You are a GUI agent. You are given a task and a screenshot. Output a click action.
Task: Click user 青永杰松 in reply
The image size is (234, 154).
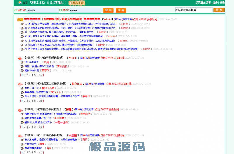[x=62, y=66]
